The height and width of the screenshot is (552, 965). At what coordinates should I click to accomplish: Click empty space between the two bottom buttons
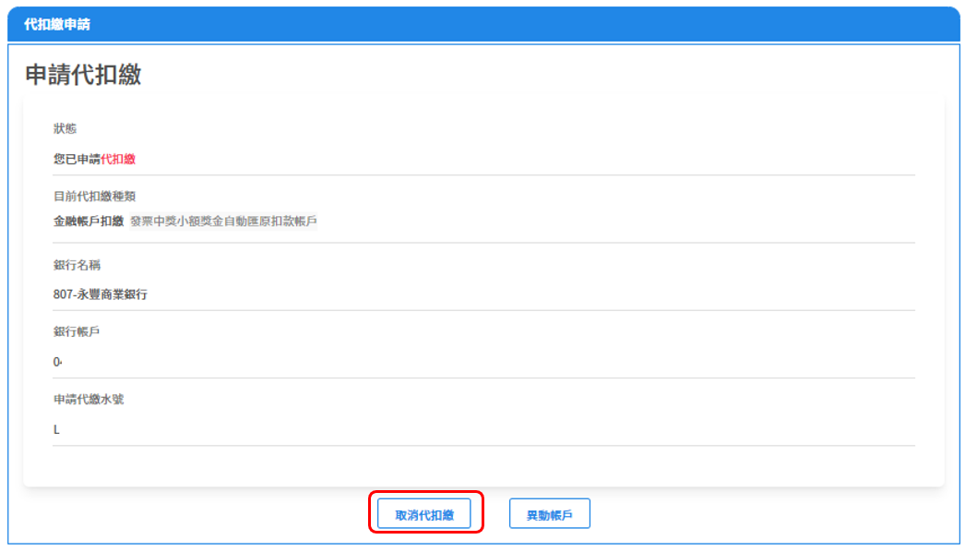coord(496,514)
